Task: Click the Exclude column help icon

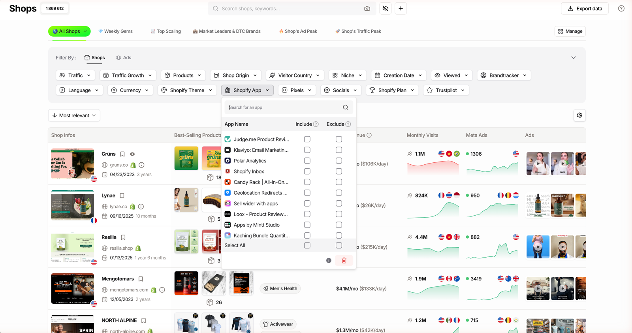Action: (x=348, y=124)
